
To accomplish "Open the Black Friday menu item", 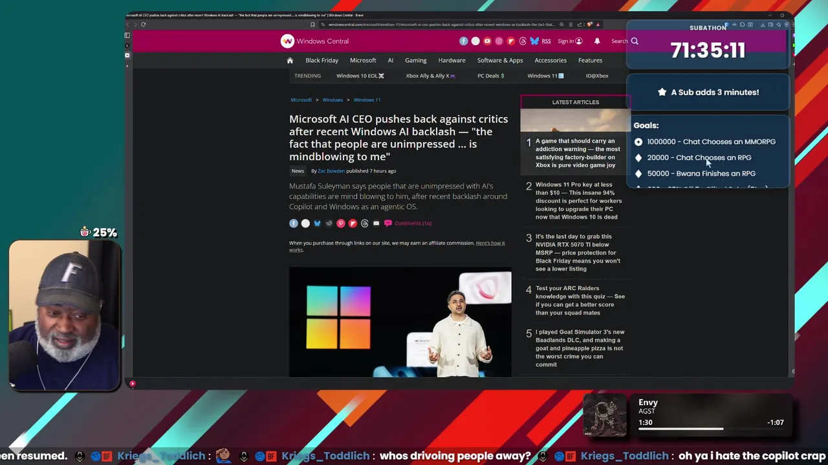I will point(321,60).
